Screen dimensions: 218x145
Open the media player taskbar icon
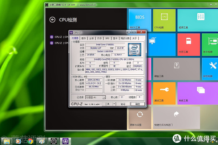pyautogui.click(x=18, y=141)
